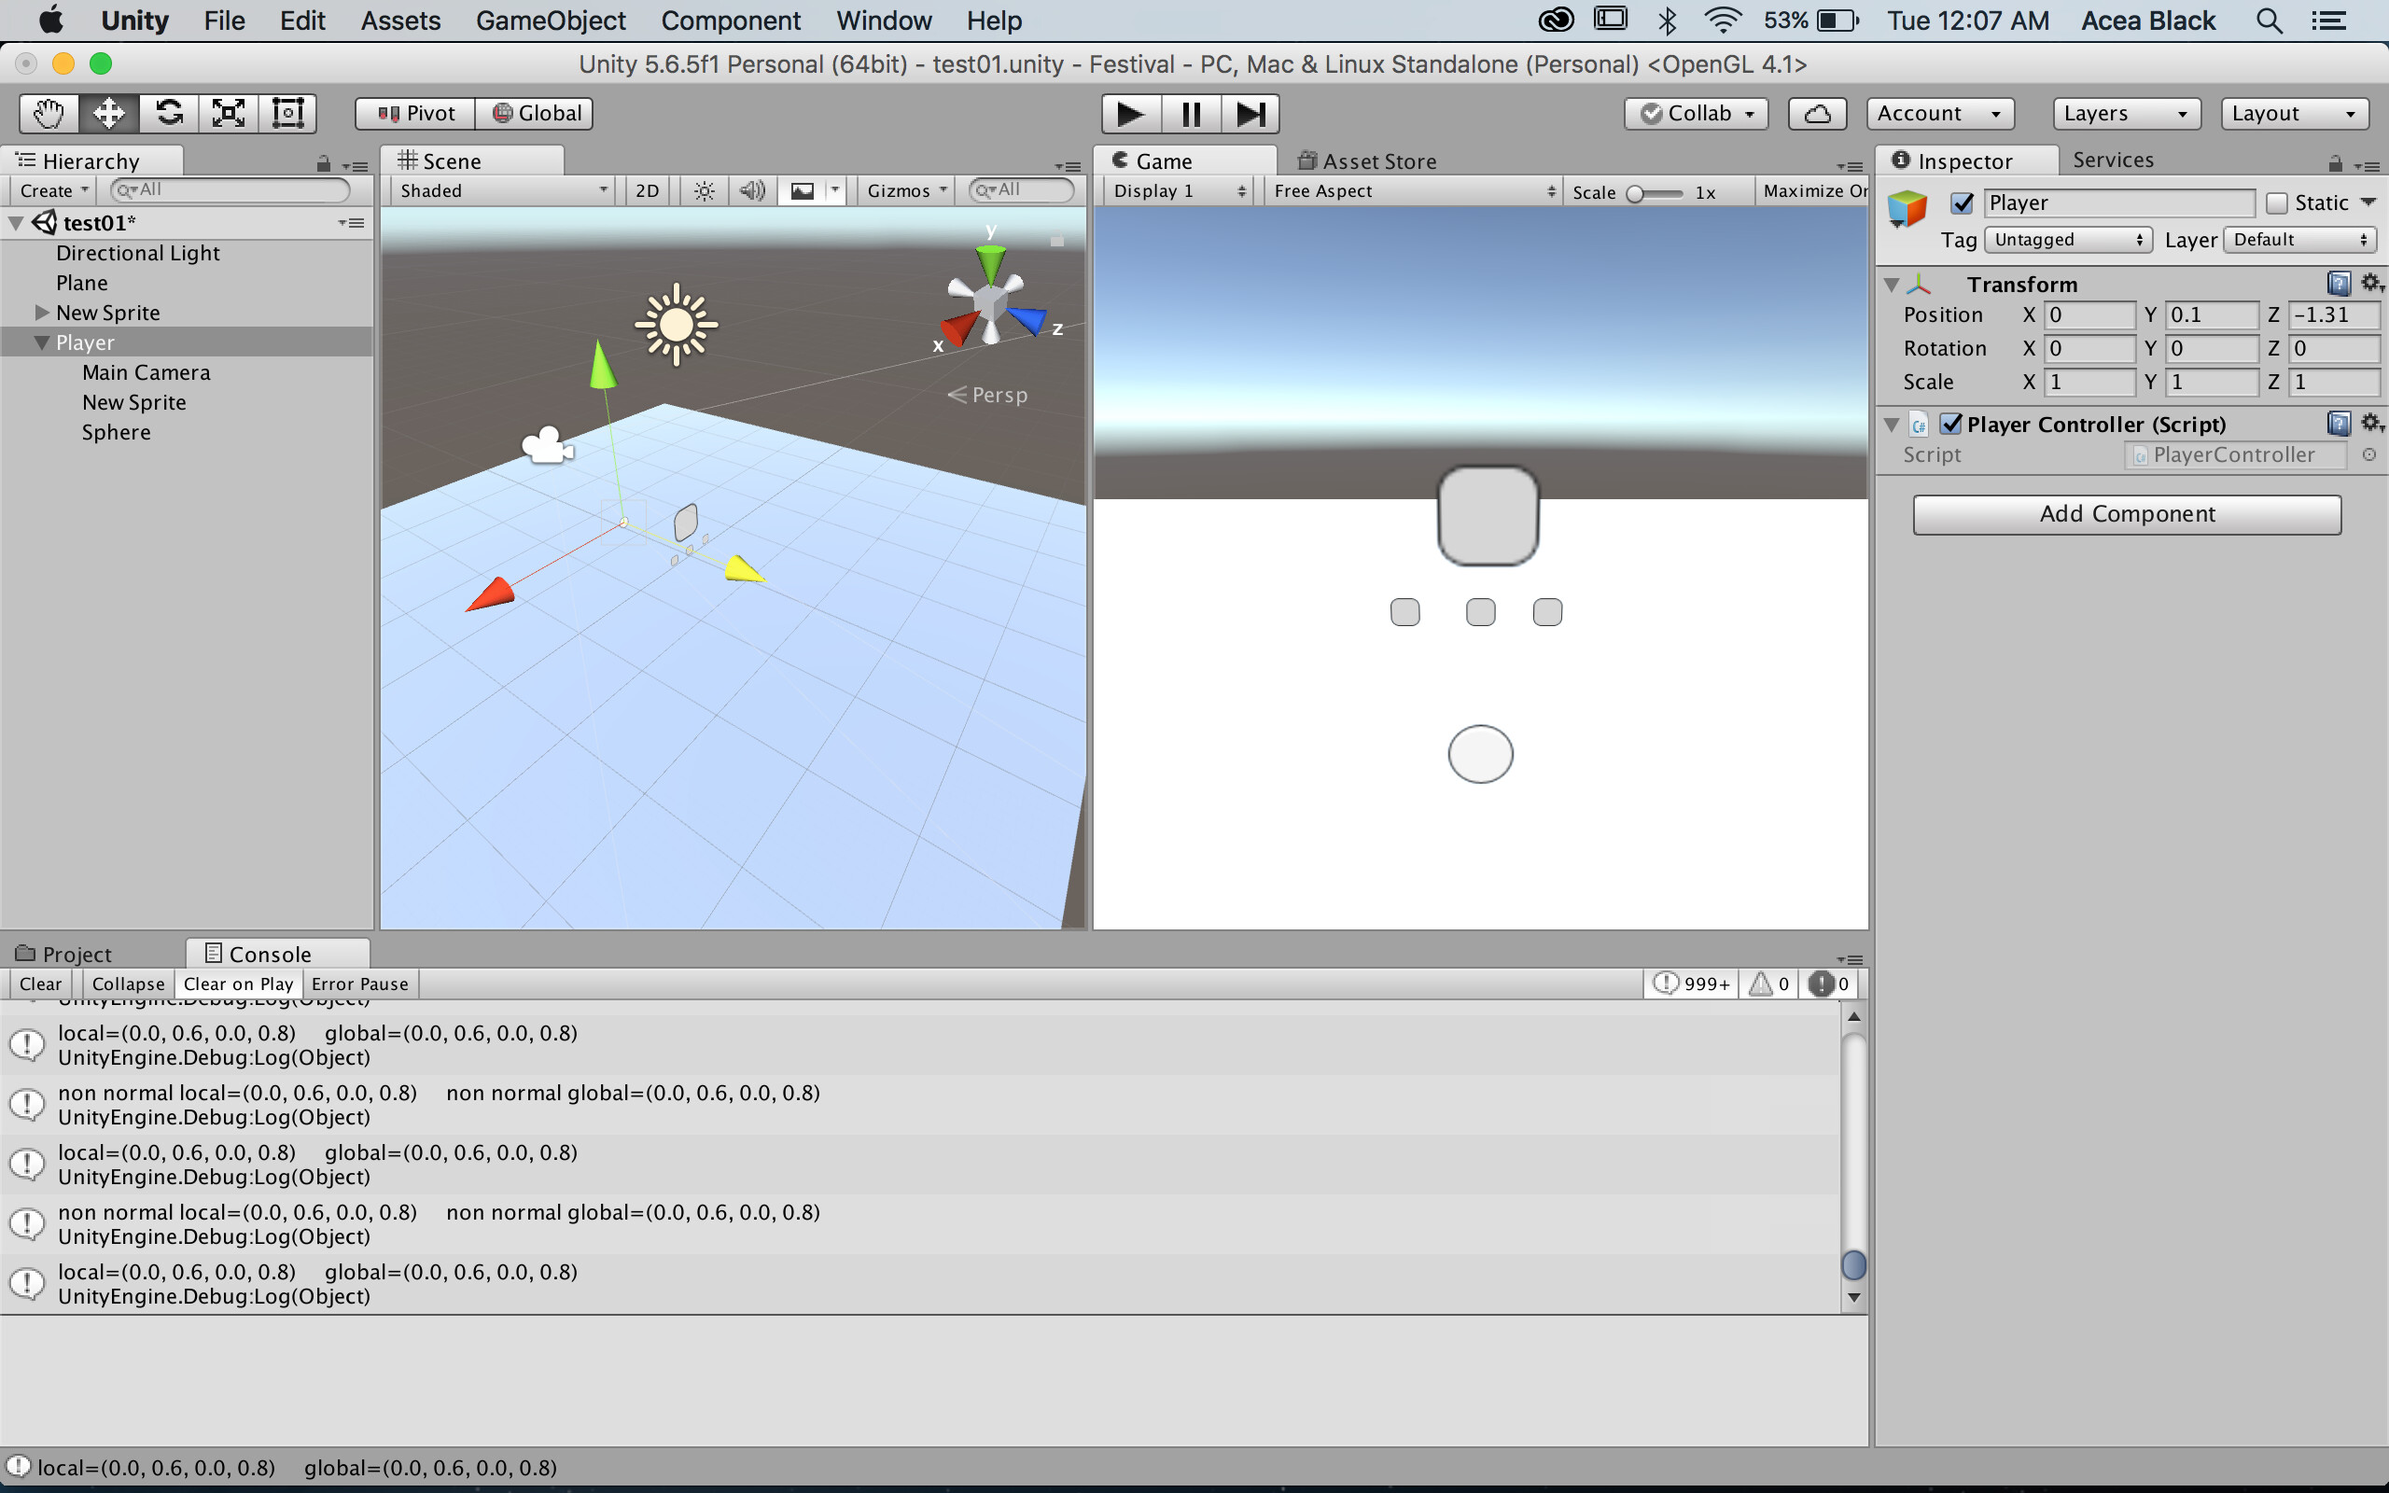
Task: Click the Step frame button
Action: [x=1250, y=114]
